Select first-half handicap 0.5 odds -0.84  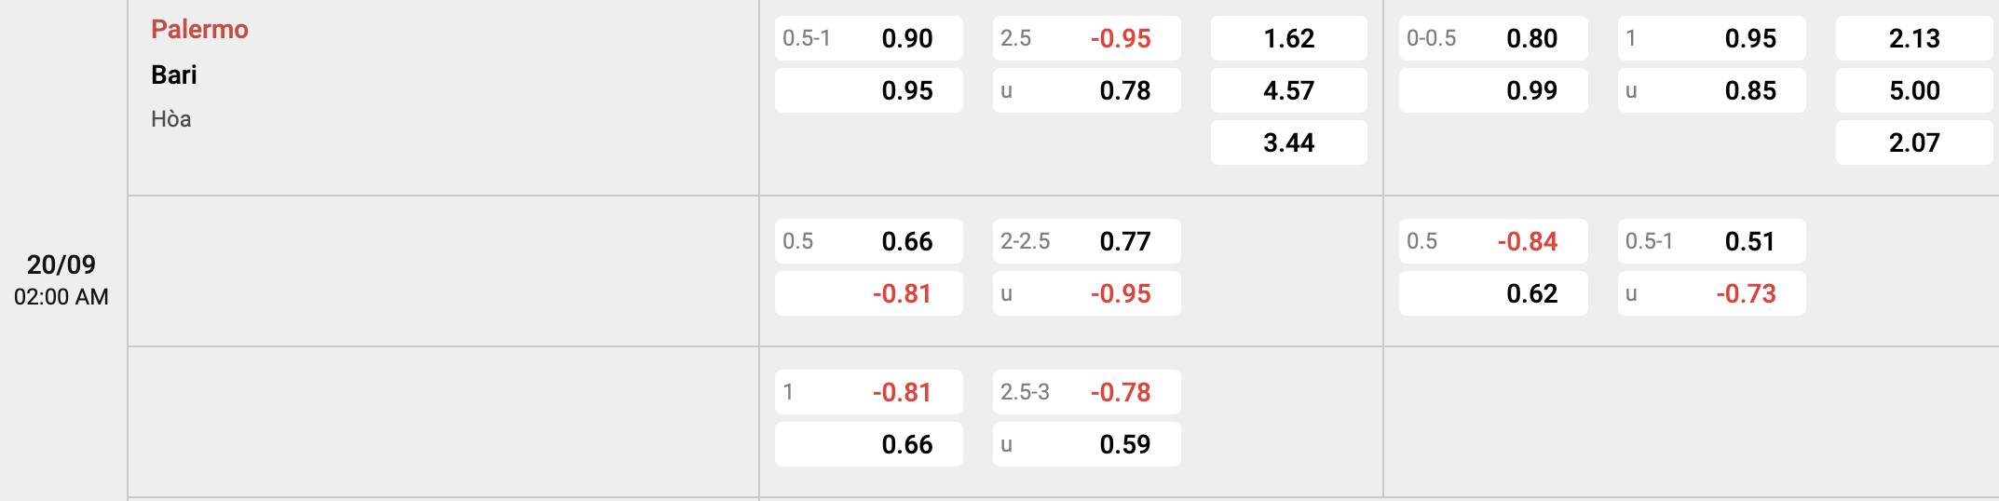coord(1493,241)
